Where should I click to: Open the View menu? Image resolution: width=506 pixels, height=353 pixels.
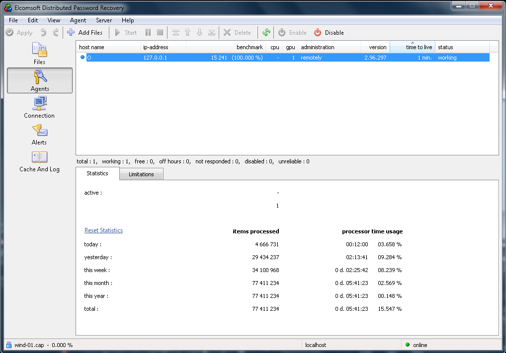tap(54, 20)
